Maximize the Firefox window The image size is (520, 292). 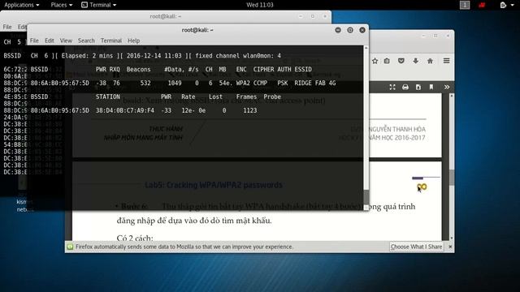click(x=435, y=36)
